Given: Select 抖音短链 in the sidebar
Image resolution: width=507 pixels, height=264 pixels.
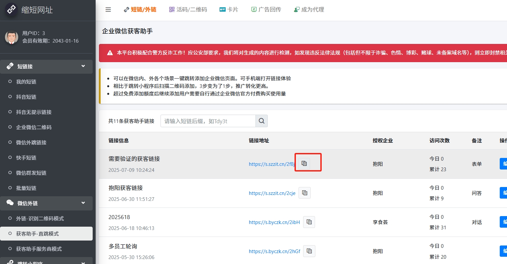Looking at the screenshot, I should 26,97.
